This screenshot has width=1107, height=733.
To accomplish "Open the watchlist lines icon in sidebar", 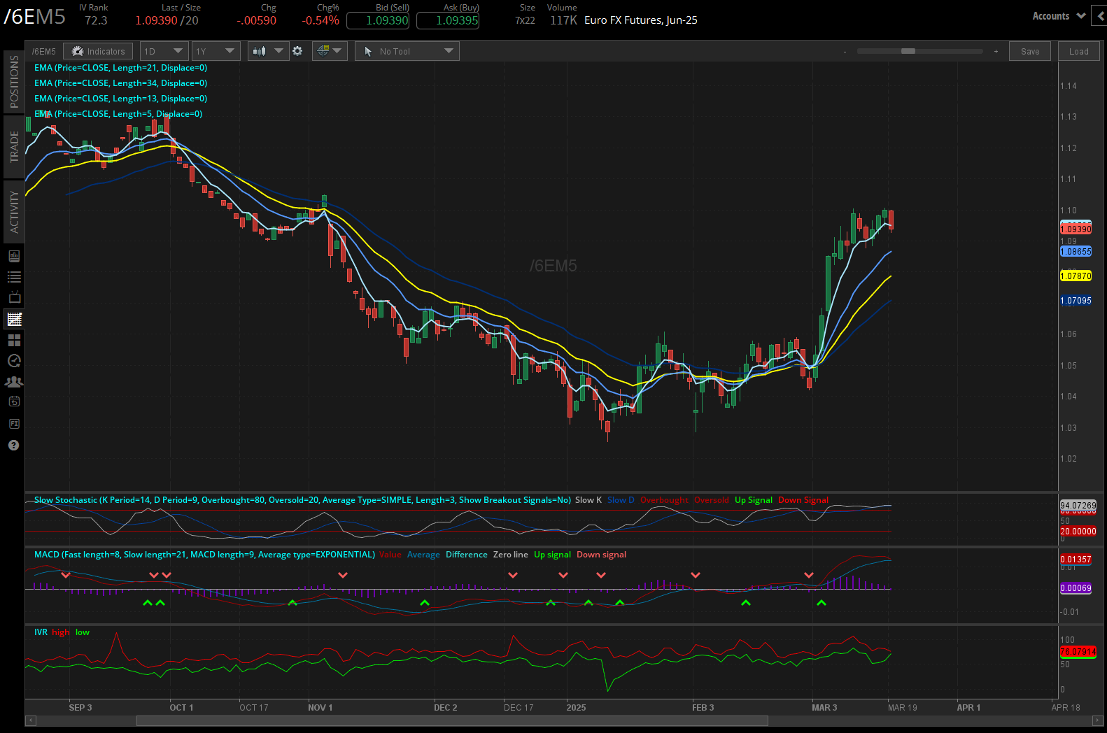I will coord(14,277).
